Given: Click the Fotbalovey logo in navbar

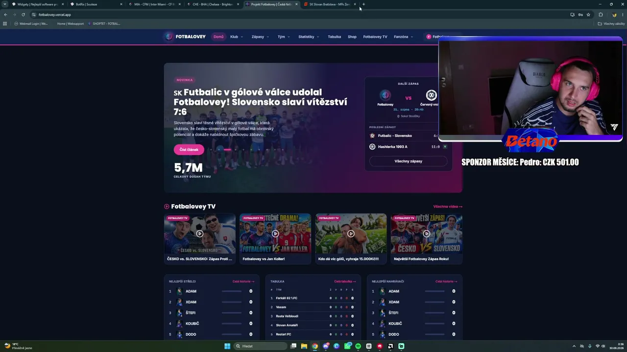Looking at the screenshot, I should (x=185, y=37).
